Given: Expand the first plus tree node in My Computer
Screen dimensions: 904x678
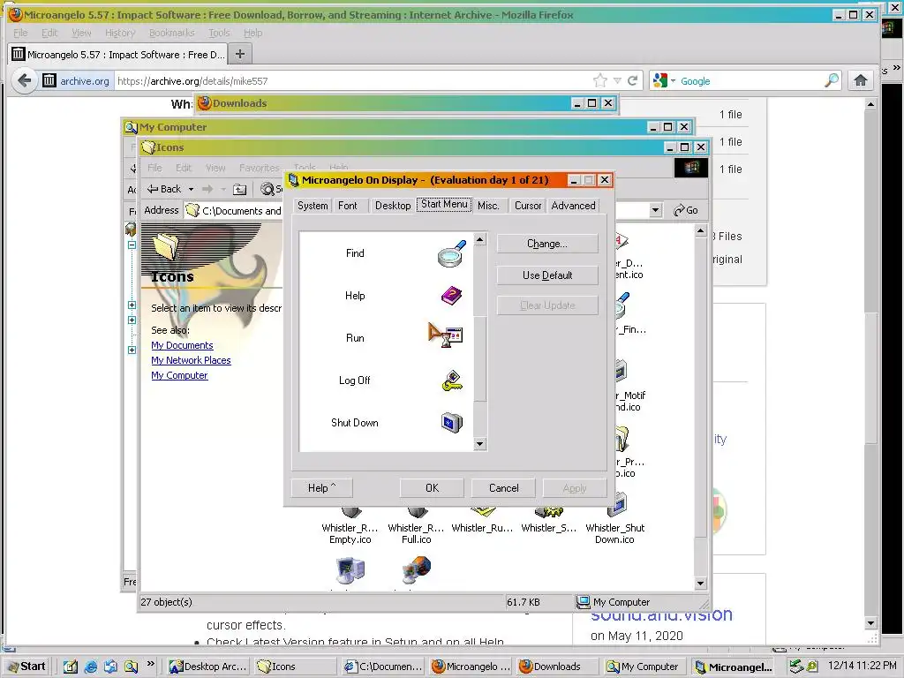Looking at the screenshot, I should (132, 305).
